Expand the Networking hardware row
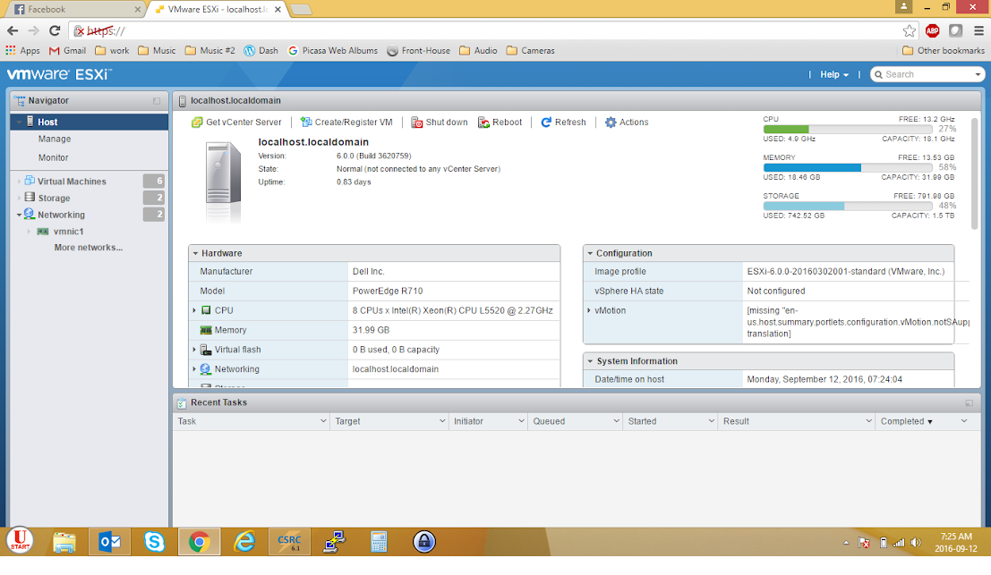991x575 pixels. click(x=194, y=369)
